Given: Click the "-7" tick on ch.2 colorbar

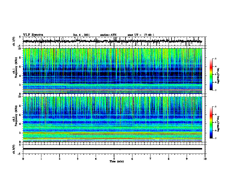Looking at the screenshot, I should [215, 138].
